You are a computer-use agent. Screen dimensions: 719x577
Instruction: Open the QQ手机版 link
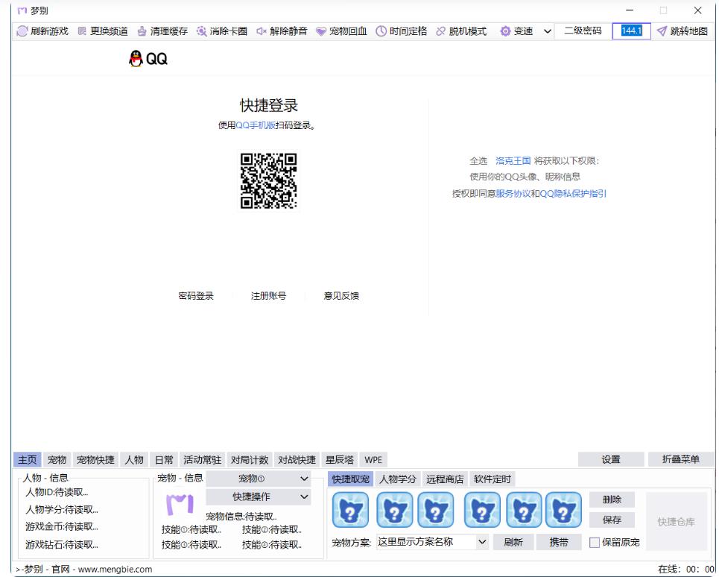pos(256,125)
